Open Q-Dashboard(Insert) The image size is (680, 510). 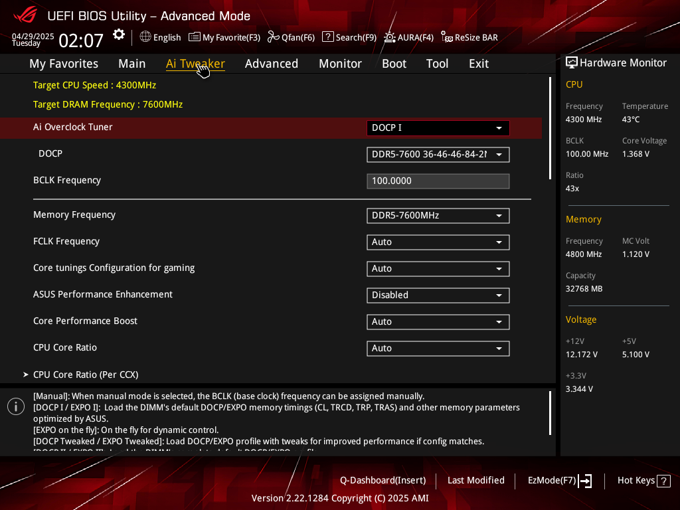point(383,481)
